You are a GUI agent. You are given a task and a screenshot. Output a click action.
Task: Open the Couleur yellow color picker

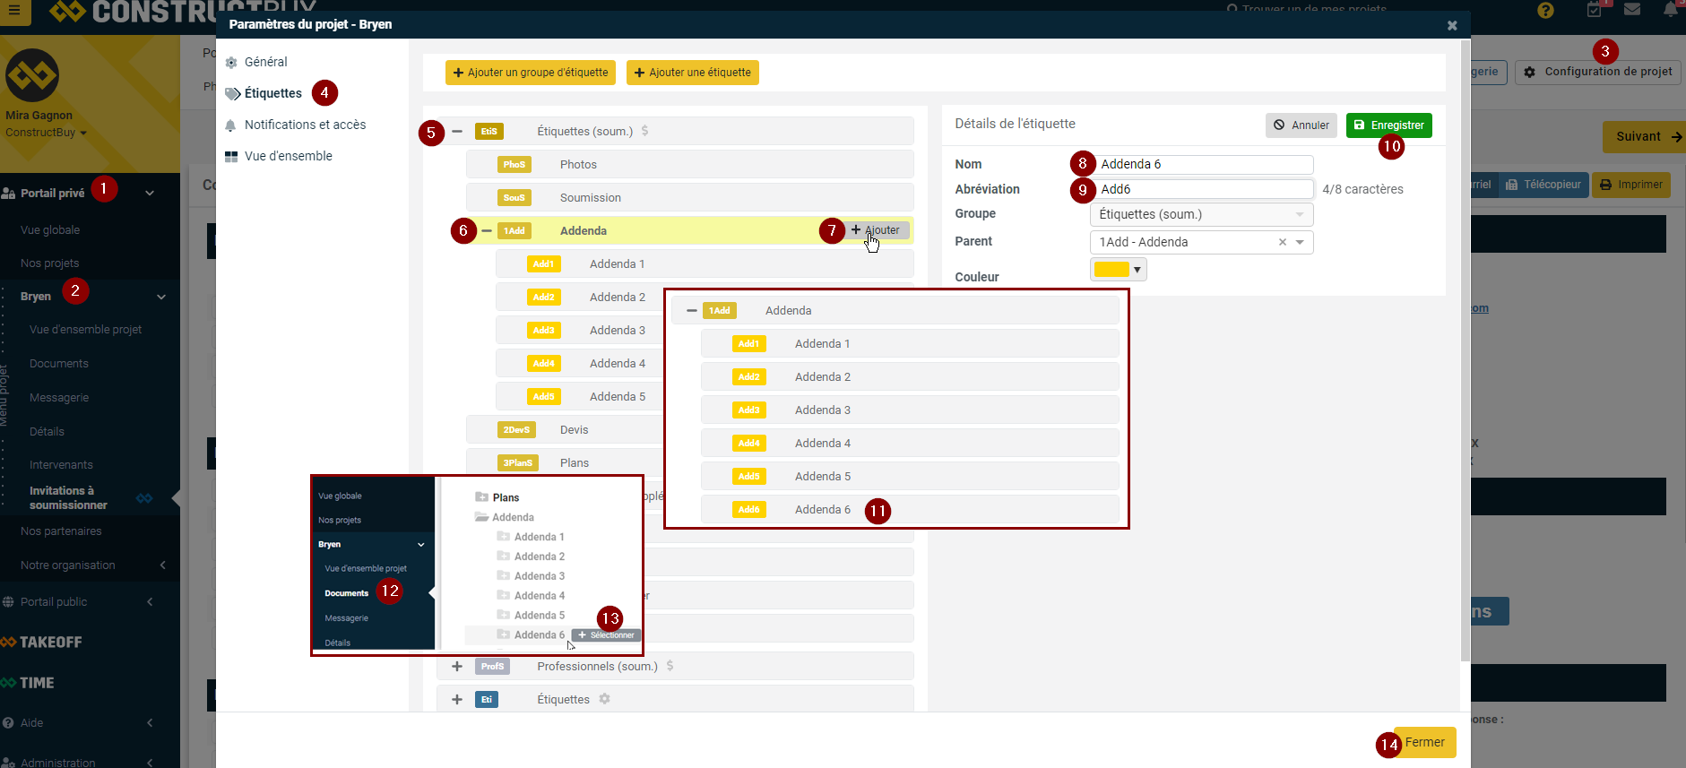pos(1118,270)
